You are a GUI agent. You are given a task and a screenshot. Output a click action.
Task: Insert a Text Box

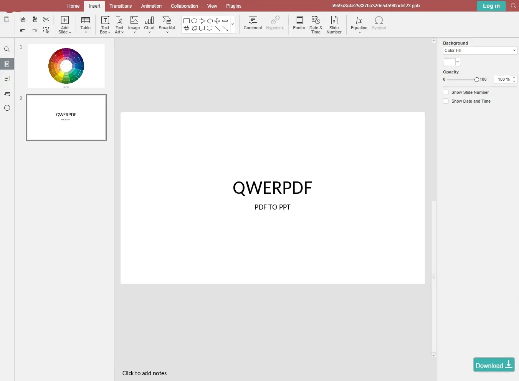105,25
